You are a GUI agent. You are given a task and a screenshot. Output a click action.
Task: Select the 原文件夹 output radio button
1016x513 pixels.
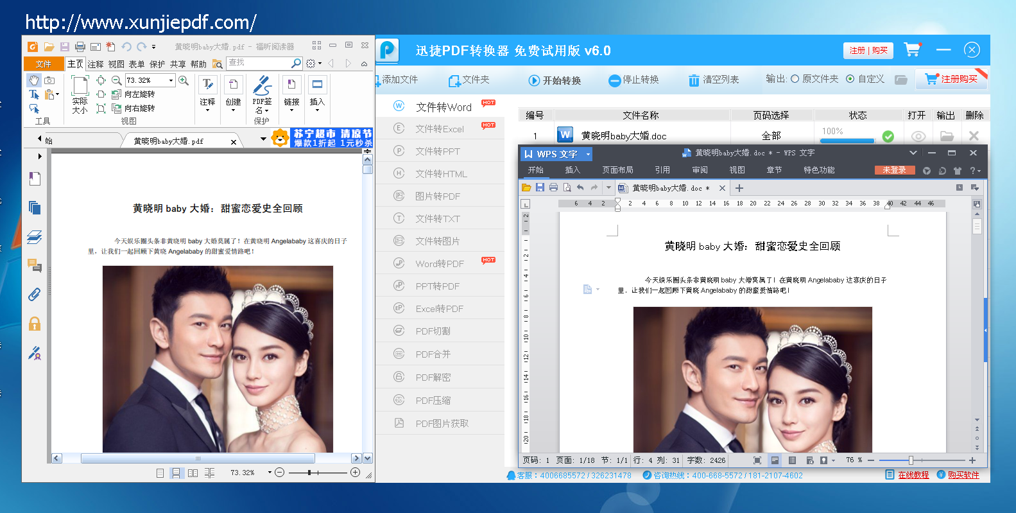click(x=795, y=79)
